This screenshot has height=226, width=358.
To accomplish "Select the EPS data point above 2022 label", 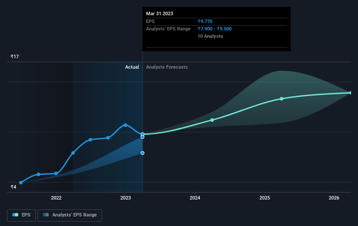I will click(56, 173).
